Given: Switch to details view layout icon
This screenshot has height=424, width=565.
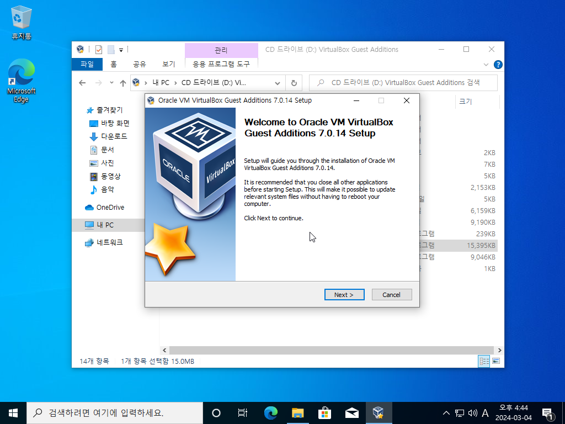Looking at the screenshot, I should click(x=484, y=361).
